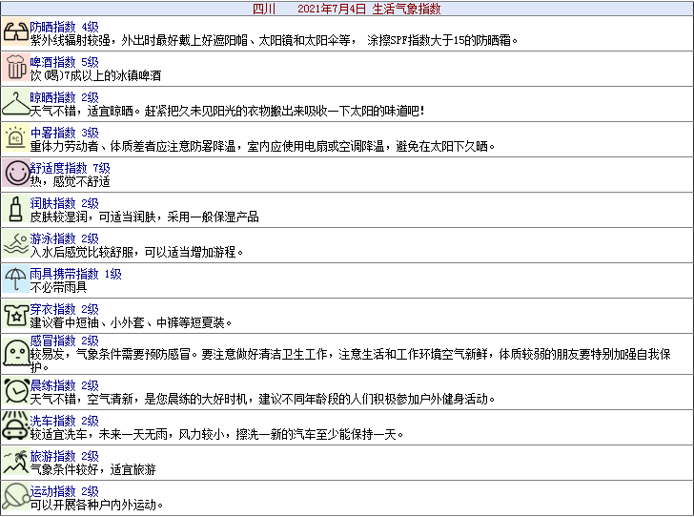
Task: Click the clothes hanger drying icon
Action: pos(15,104)
